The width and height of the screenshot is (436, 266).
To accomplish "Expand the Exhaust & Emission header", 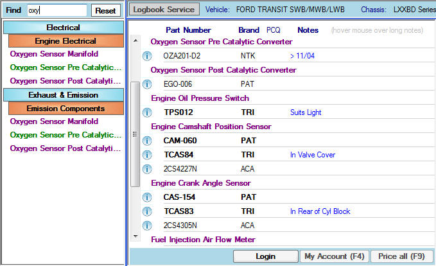I will (x=63, y=95).
